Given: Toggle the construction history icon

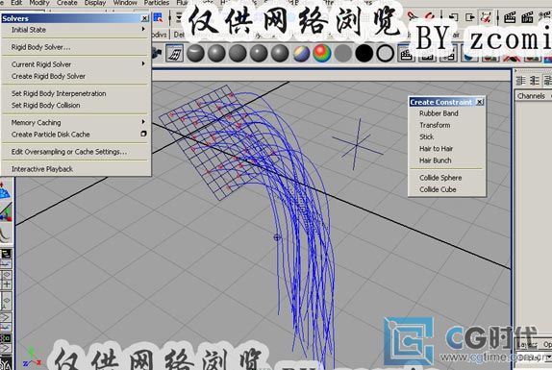Looking at the screenshot, I should coord(487,17).
